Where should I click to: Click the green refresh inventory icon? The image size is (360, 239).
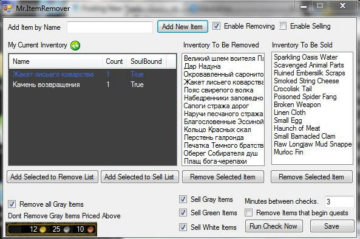tap(75, 46)
